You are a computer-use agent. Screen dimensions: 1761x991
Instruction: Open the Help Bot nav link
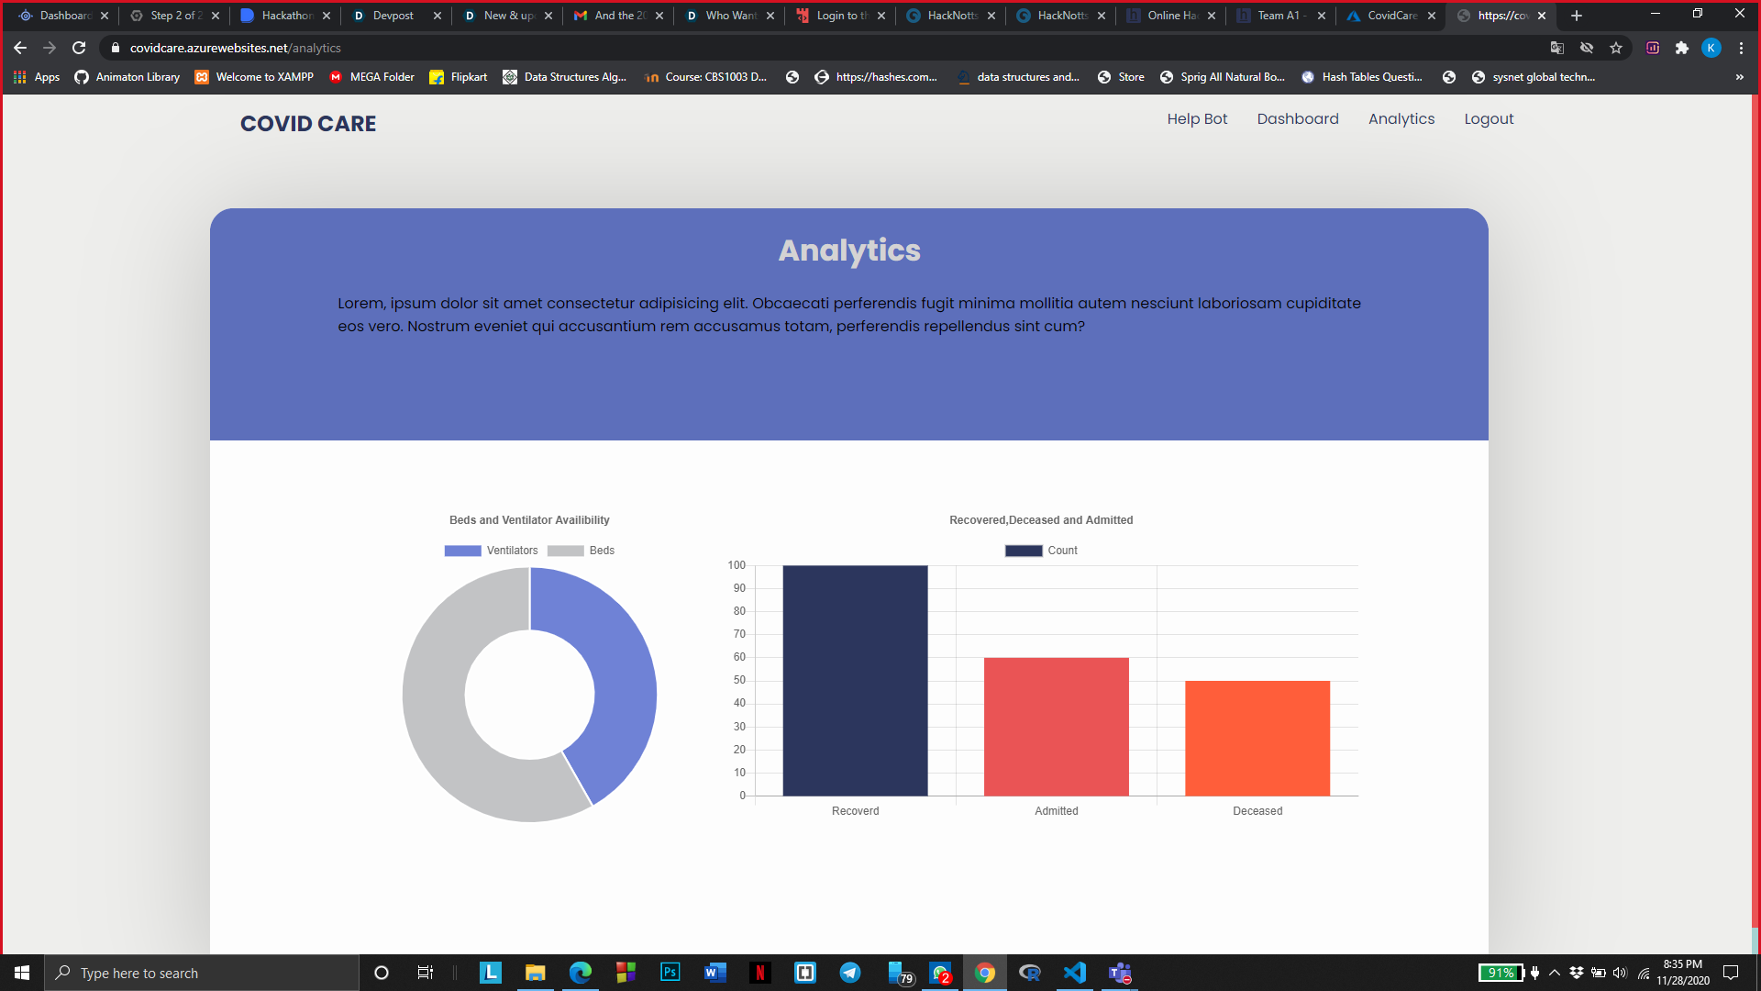point(1196,119)
